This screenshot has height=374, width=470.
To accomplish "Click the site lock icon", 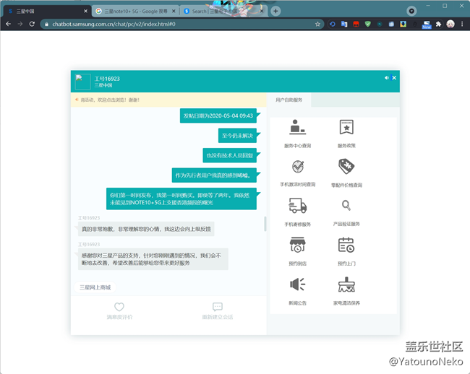I will pyautogui.click(x=46, y=24).
